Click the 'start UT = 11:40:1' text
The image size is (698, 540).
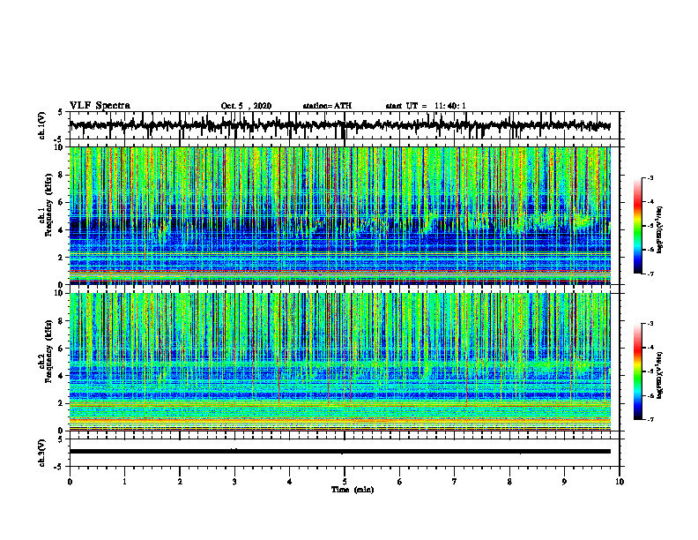click(x=426, y=106)
